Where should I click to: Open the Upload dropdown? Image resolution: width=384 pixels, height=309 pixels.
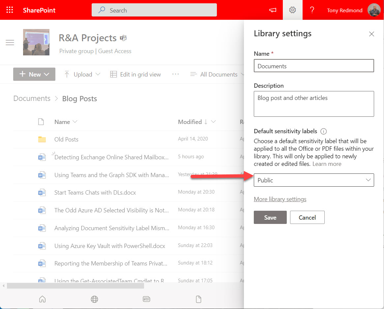[x=82, y=74]
